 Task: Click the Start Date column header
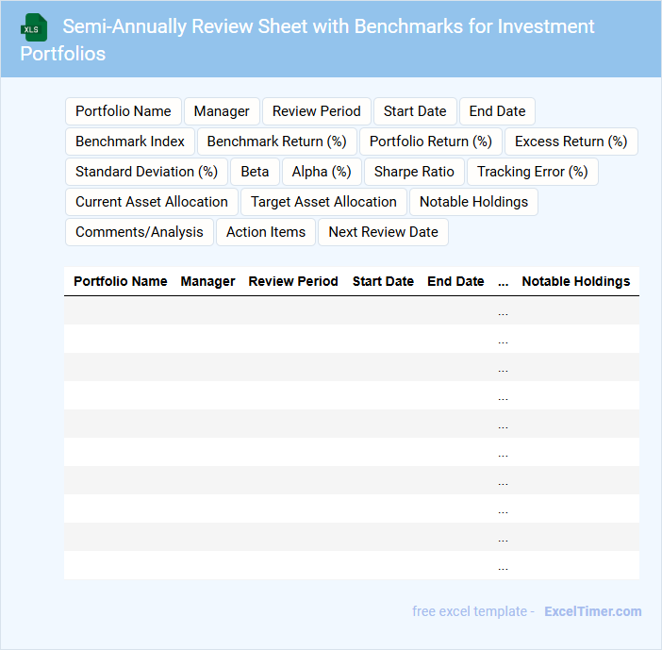383,281
